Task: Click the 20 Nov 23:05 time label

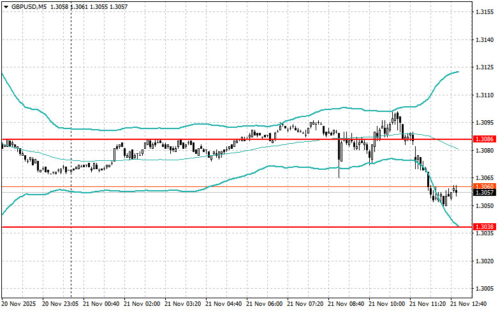Action: click(61, 304)
